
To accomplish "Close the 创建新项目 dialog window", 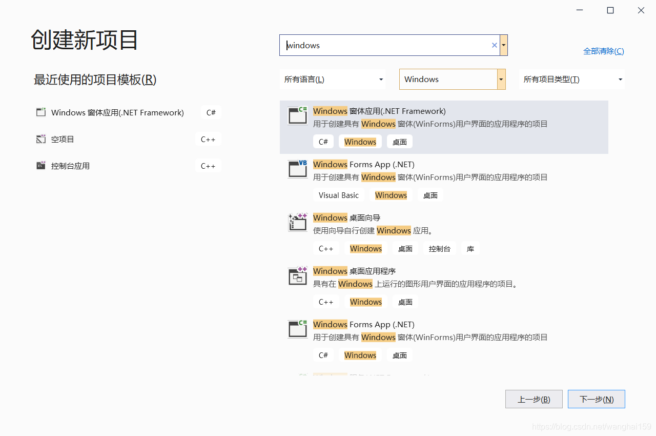I will (641, 10).
